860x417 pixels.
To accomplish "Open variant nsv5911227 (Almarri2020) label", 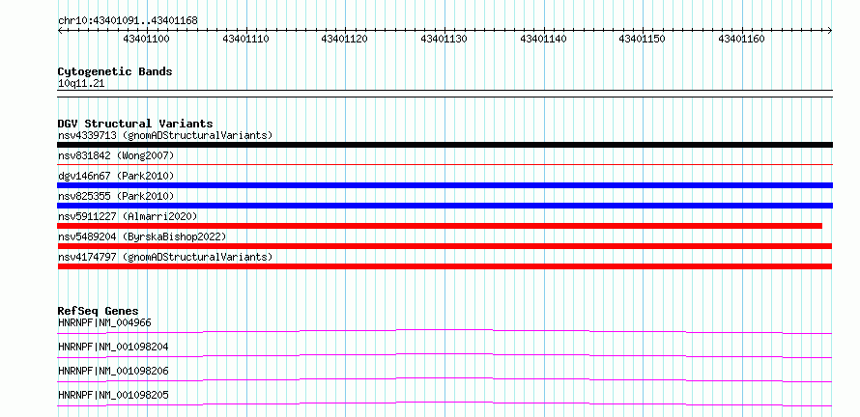I will point(128,216).
